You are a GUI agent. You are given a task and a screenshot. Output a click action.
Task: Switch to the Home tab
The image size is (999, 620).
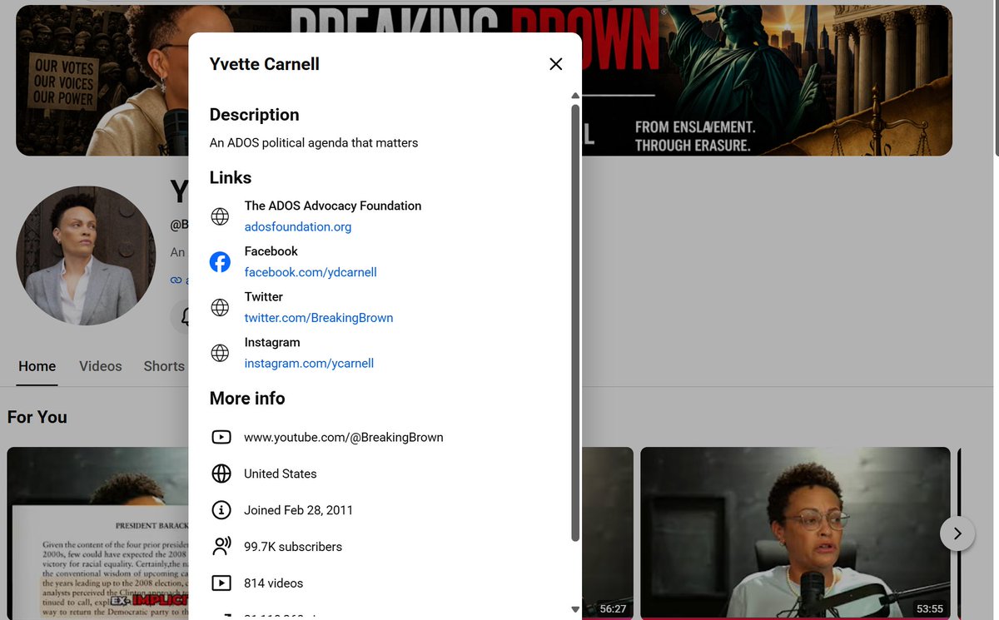[37, 366]
